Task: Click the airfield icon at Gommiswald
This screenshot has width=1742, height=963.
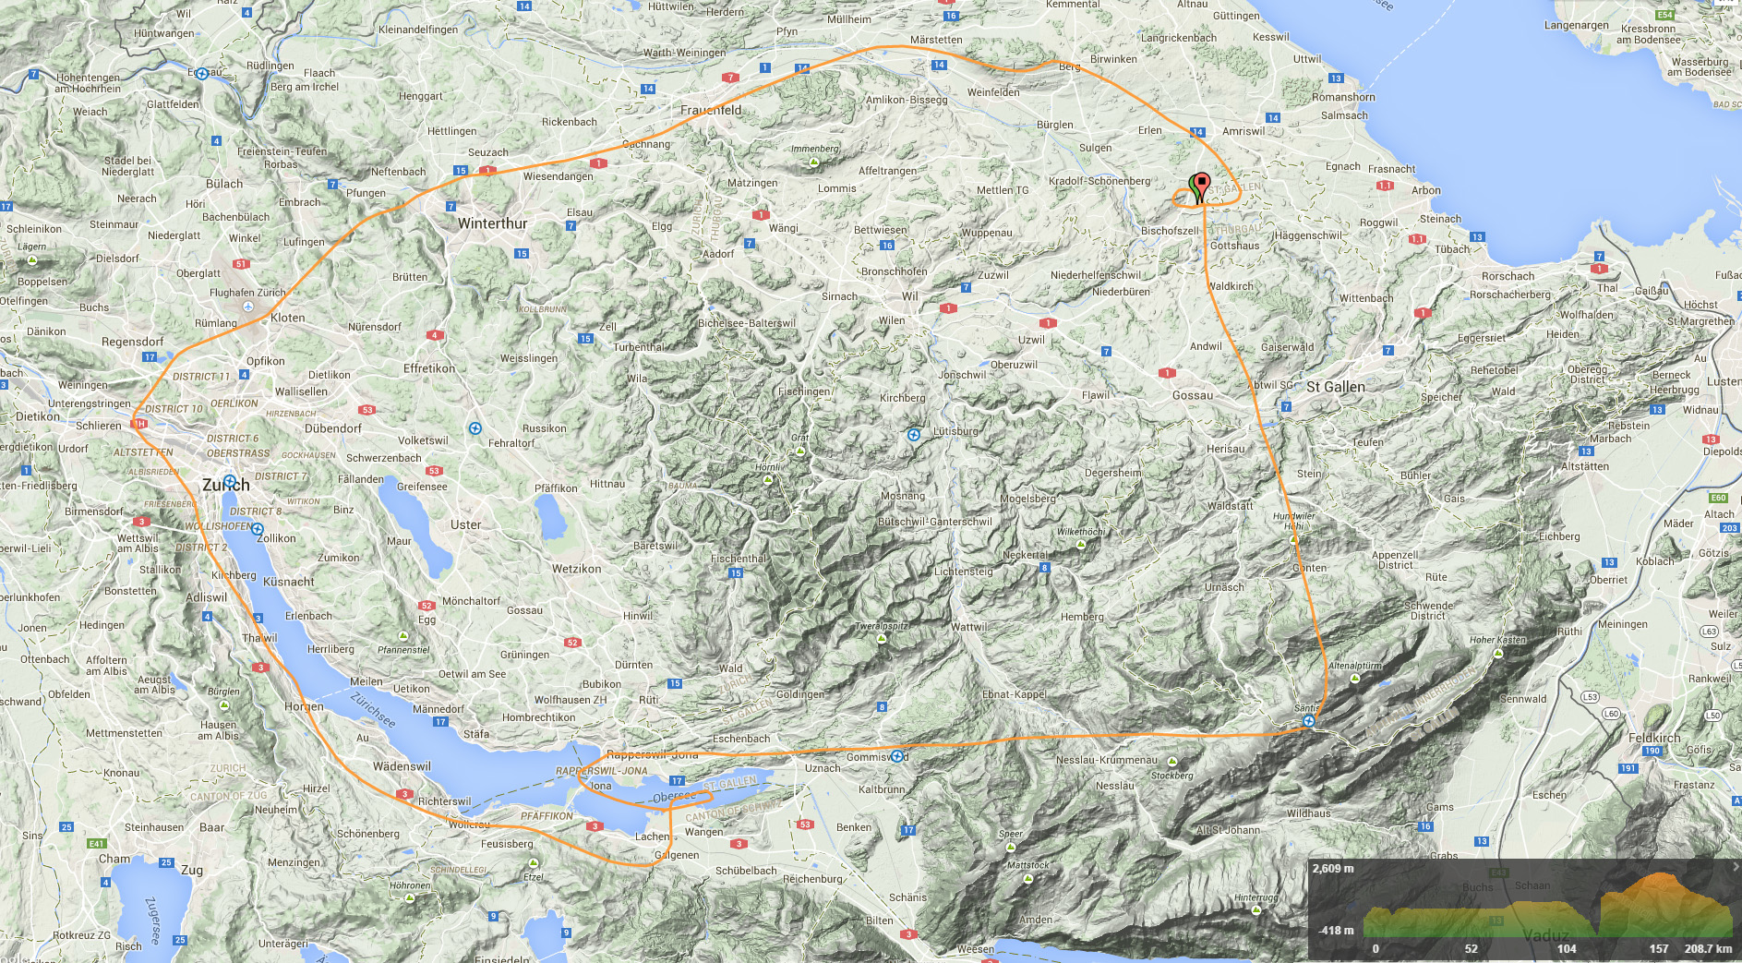Action: click(896, 756)
